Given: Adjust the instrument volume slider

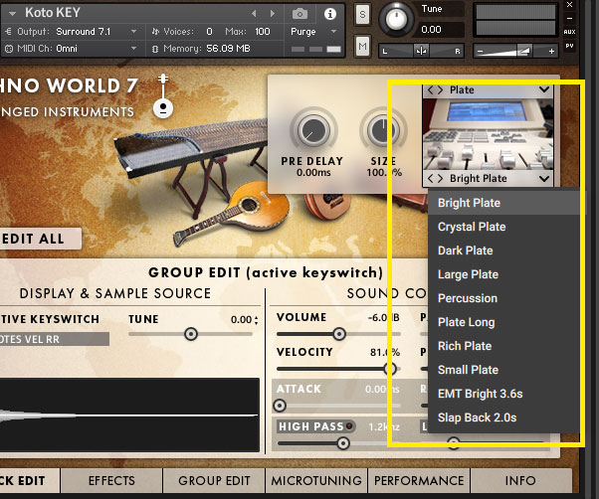Looking at the screenshot, I should [x=515, y=51].
